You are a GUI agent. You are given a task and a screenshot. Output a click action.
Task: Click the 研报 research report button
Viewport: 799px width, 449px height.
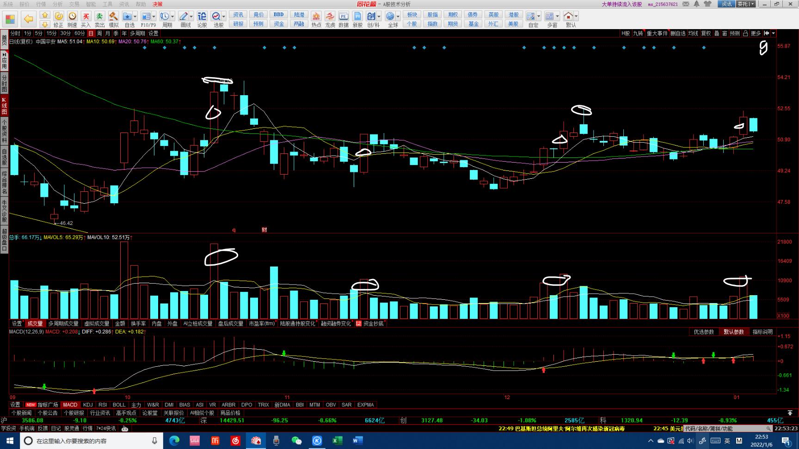click(x=238, y=24)
